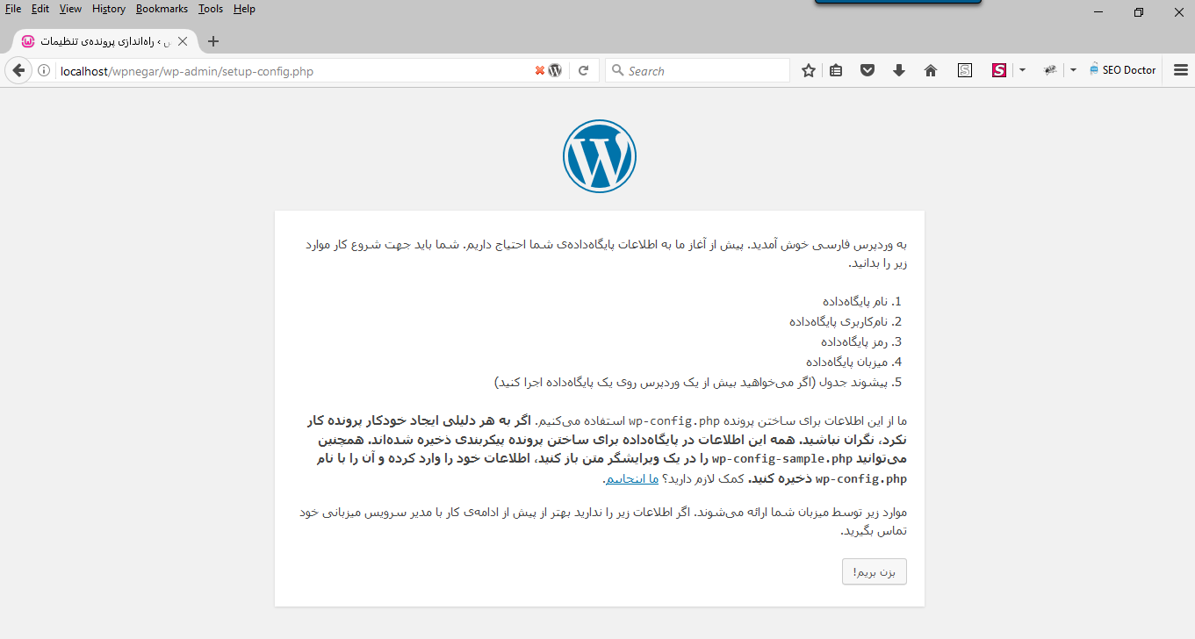Click into the localhost URL address field
Image resolution: width=1195 pixels, height=639 pixels.
coord(294,71)
